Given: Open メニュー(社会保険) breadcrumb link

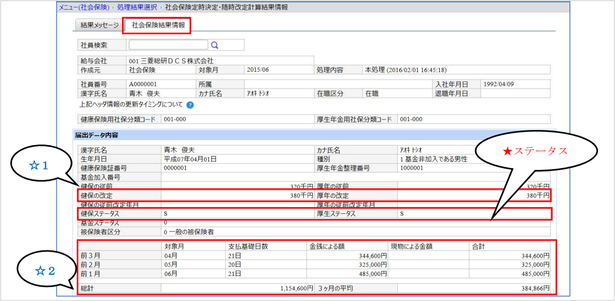Looking at the screenshot, I should click(x=84, y=7).
